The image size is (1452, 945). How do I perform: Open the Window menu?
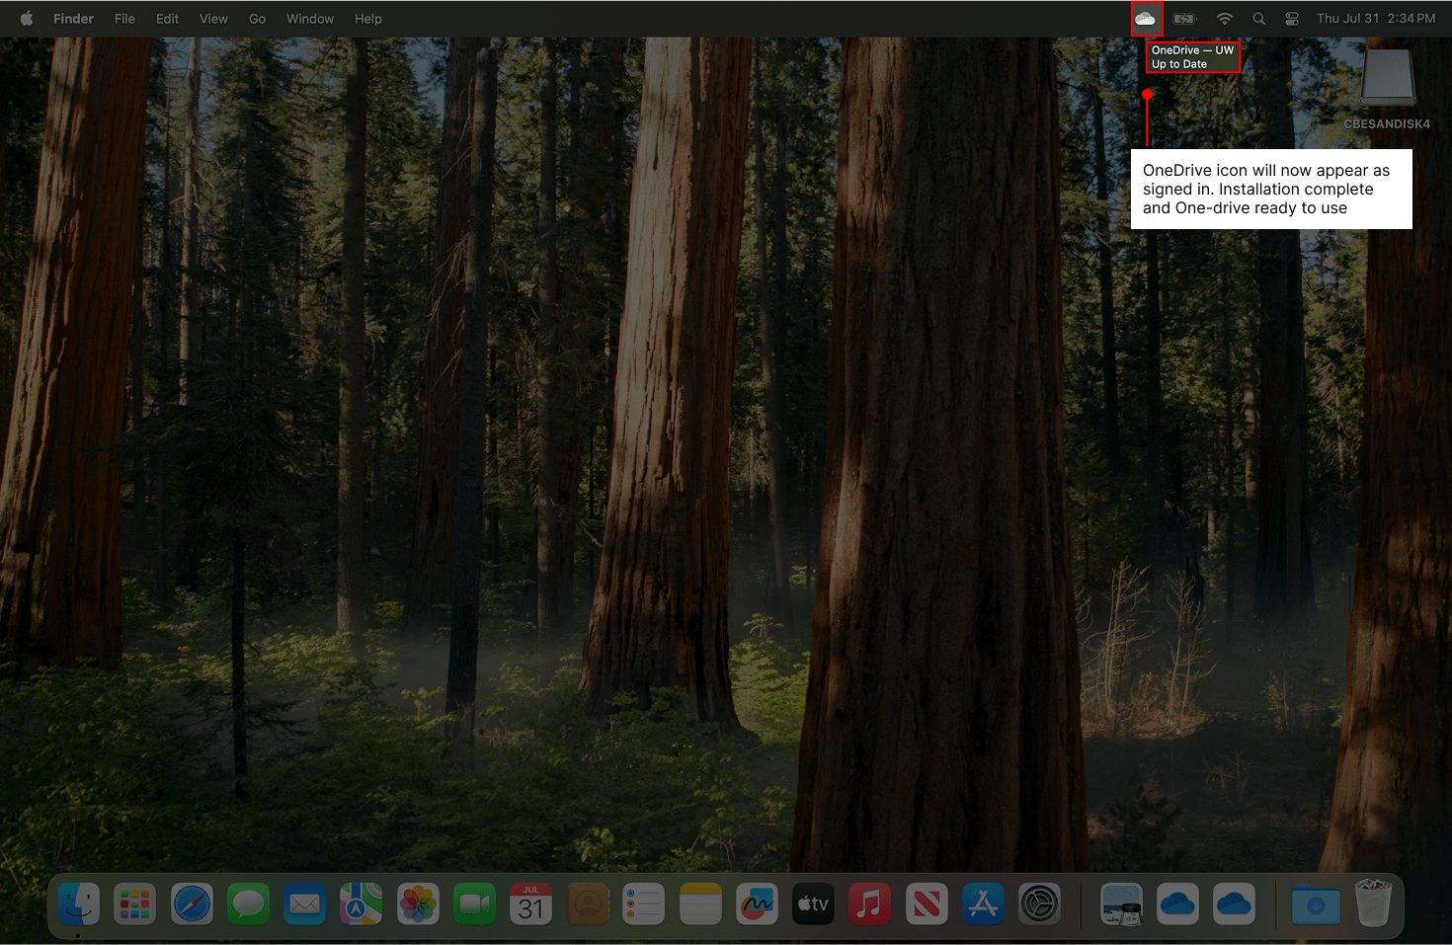(310, 19)
